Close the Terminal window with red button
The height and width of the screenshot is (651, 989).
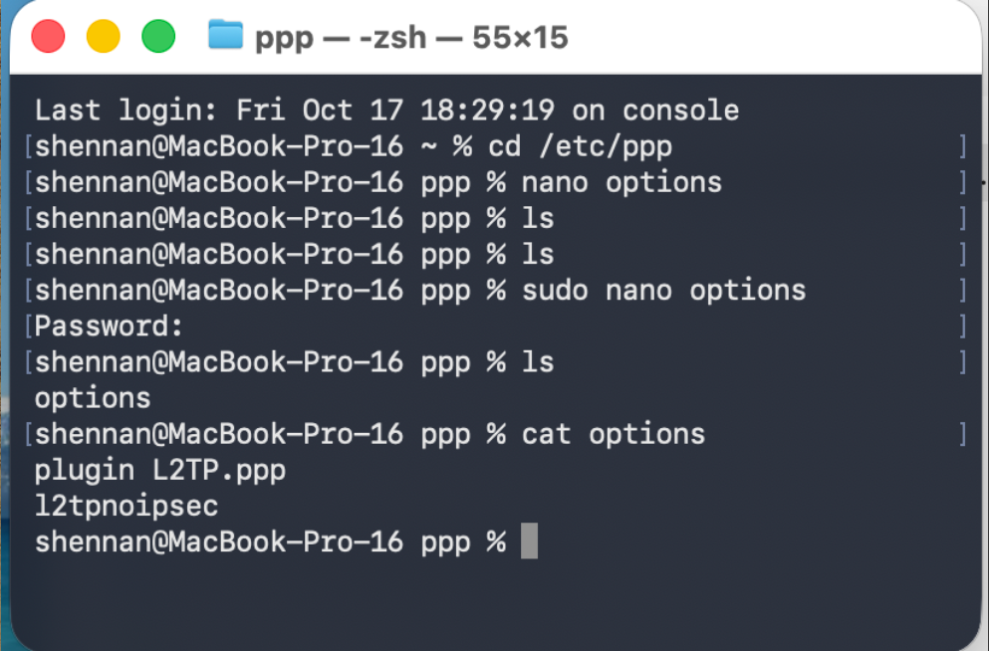(48, 37)
